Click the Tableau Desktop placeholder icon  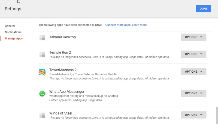pos(42,38)
